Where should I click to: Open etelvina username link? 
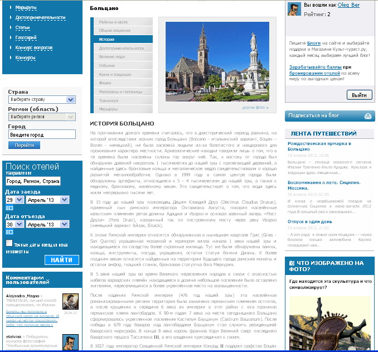[13, 336]
